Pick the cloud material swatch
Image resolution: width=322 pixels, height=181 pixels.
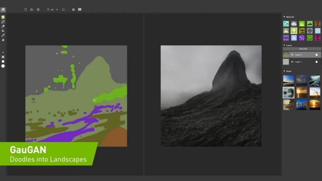(294, 24)
